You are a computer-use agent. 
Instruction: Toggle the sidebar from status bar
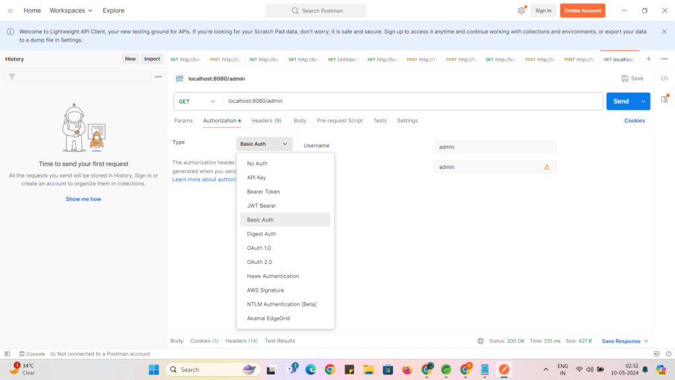[7, 354]
